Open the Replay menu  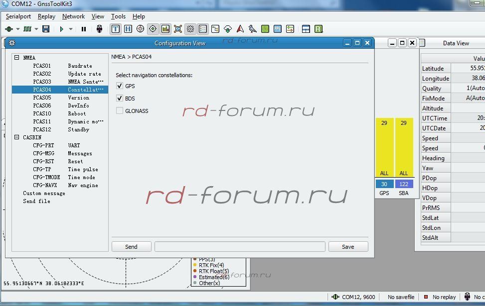point(46,16)
